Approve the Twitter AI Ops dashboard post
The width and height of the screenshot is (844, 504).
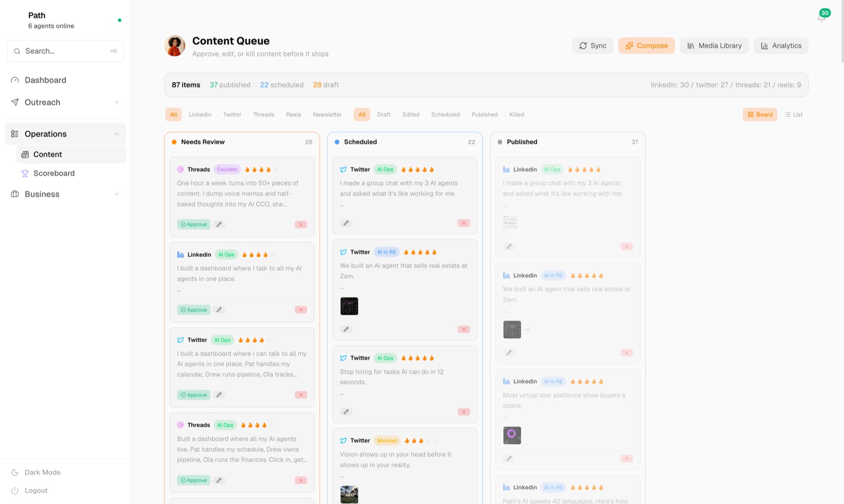coord(194,395)
